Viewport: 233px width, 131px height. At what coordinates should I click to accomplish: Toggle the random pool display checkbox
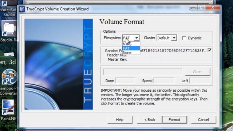pos(210,50)
